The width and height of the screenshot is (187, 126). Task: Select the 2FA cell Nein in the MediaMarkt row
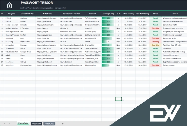tap(118, 42)
